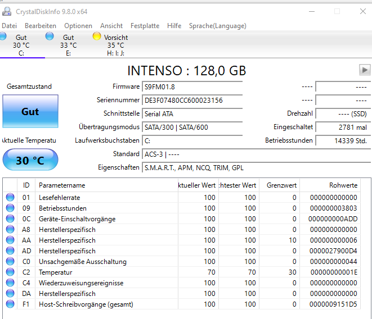Click the status orb for Host-Schreibvorgänge row
The width and height of the screenshot is (372, 319).
[x=10, y=304]
